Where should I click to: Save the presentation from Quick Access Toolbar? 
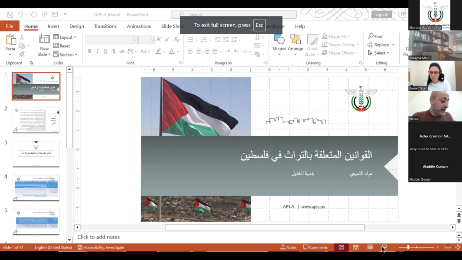coord(10,14)
